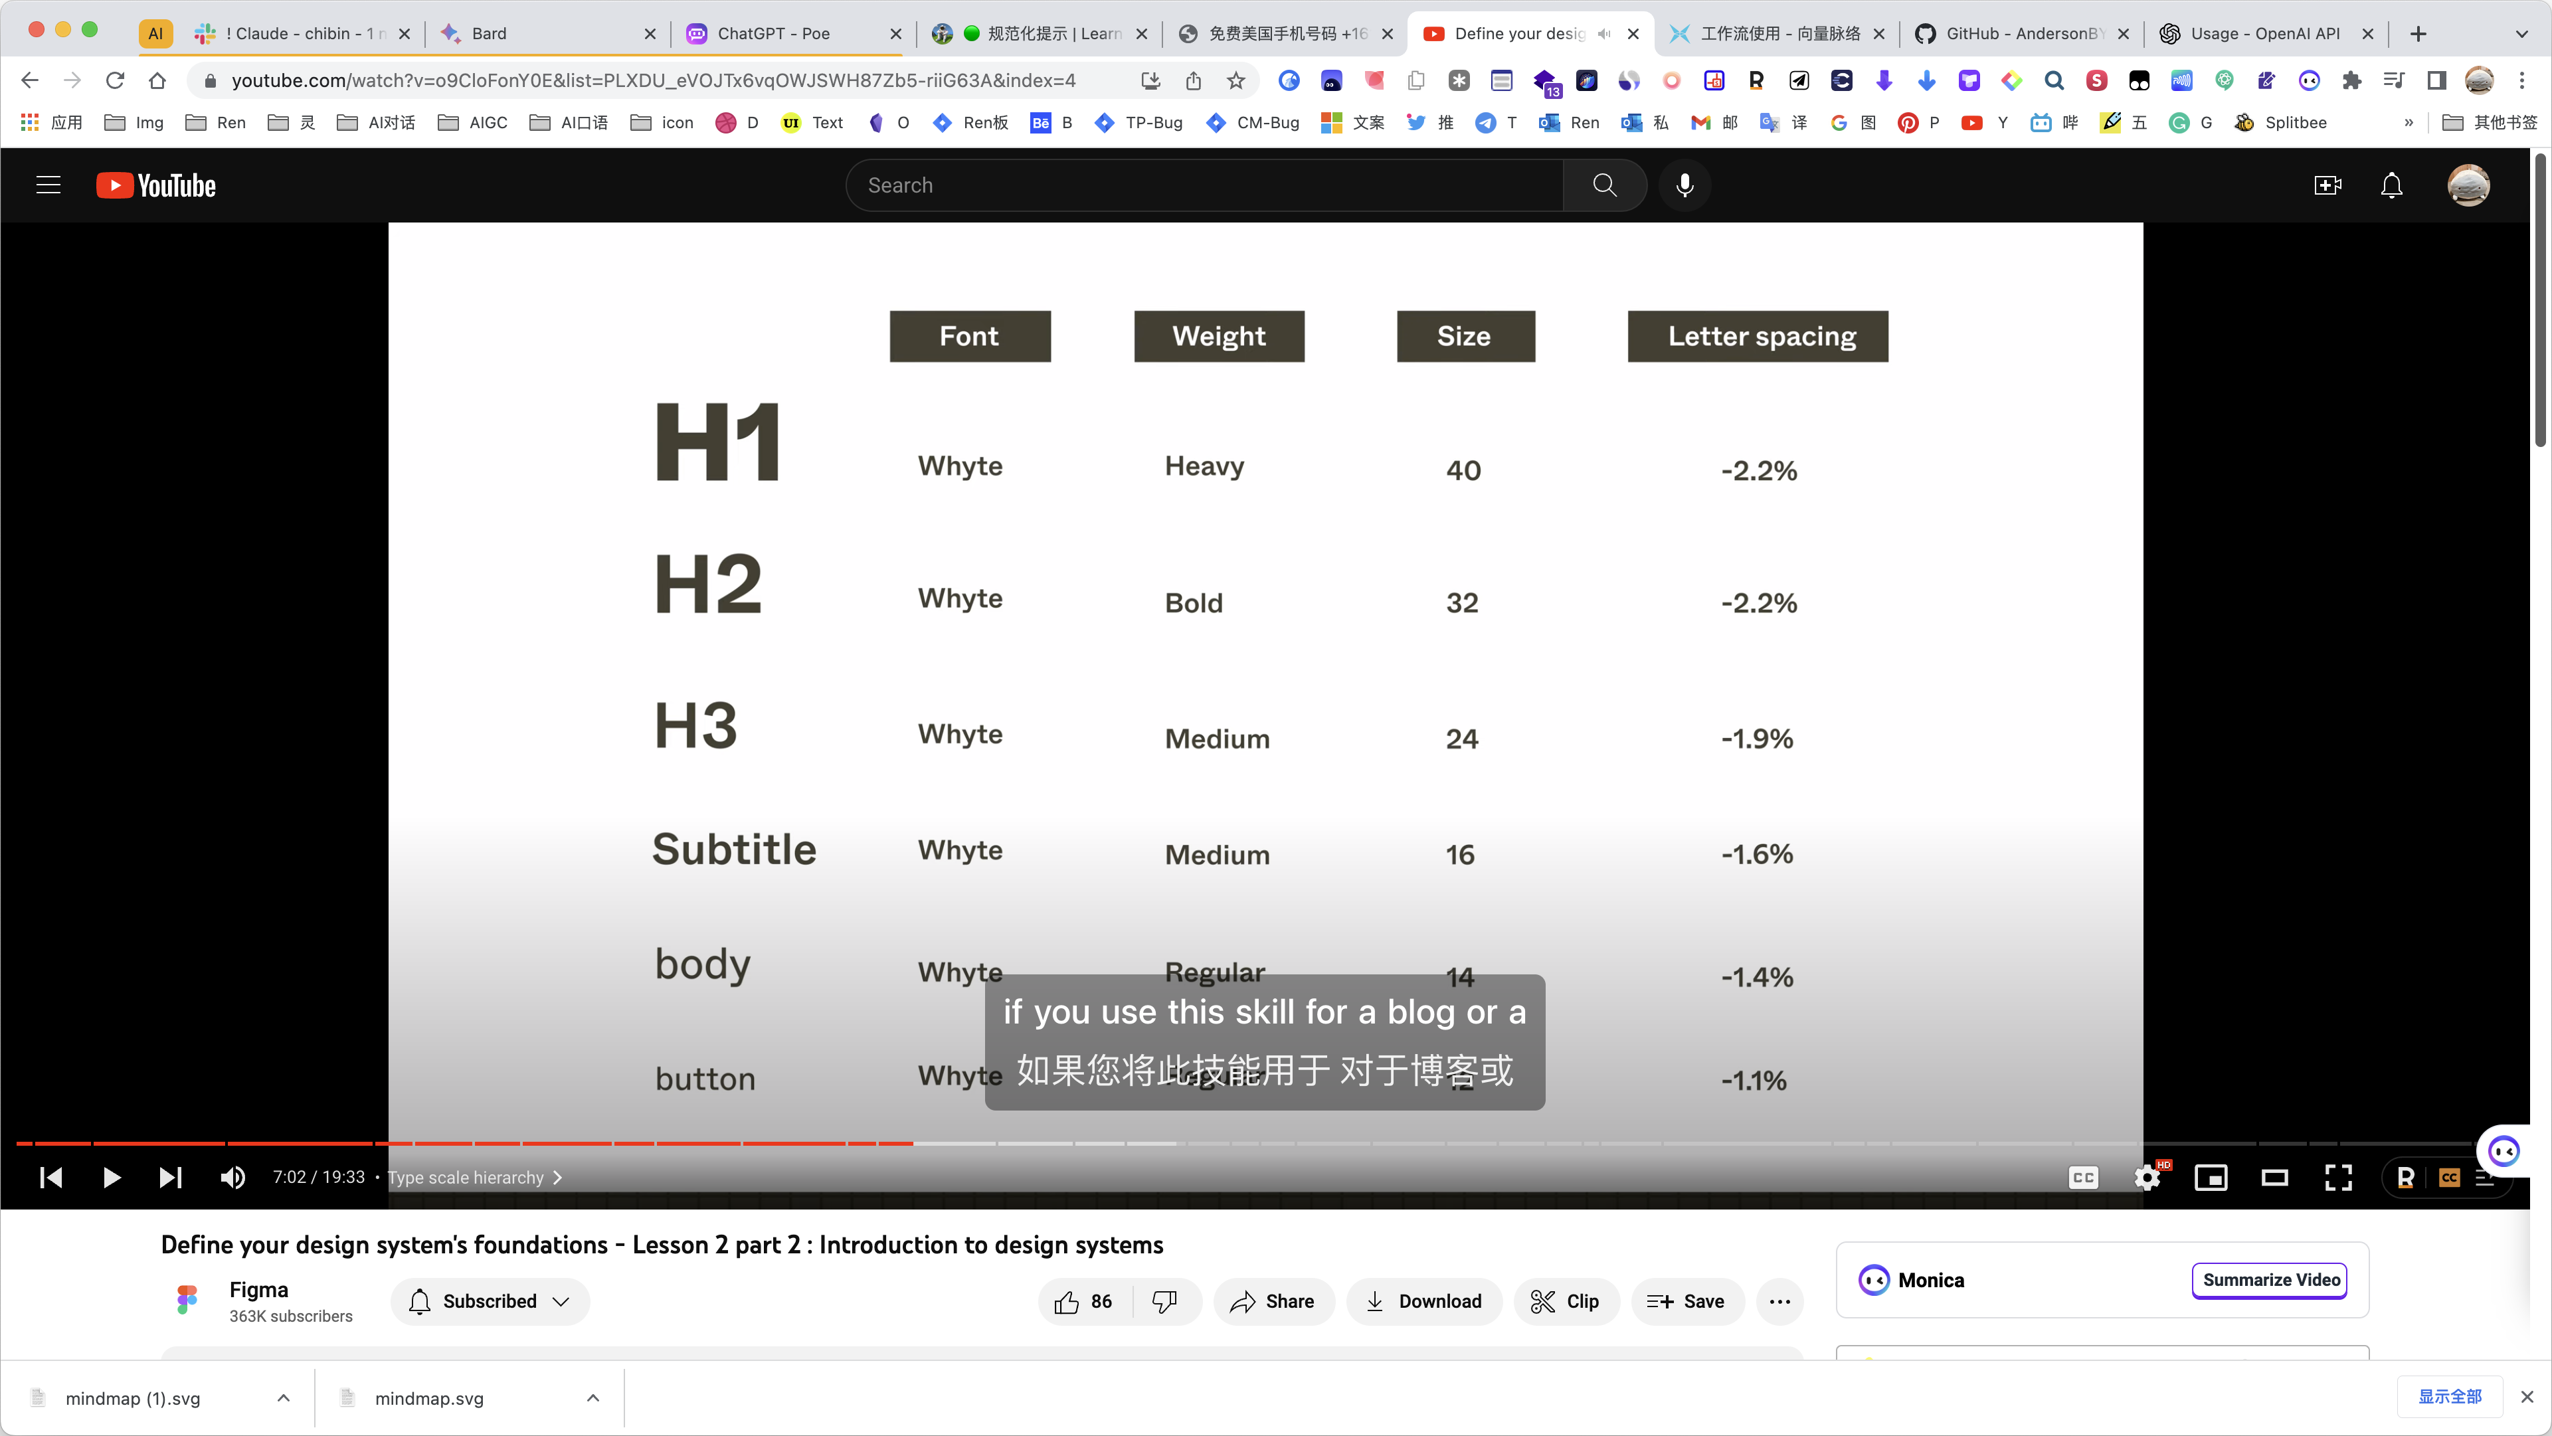
Task: Dislike the video
Action: (1165, 1301)
